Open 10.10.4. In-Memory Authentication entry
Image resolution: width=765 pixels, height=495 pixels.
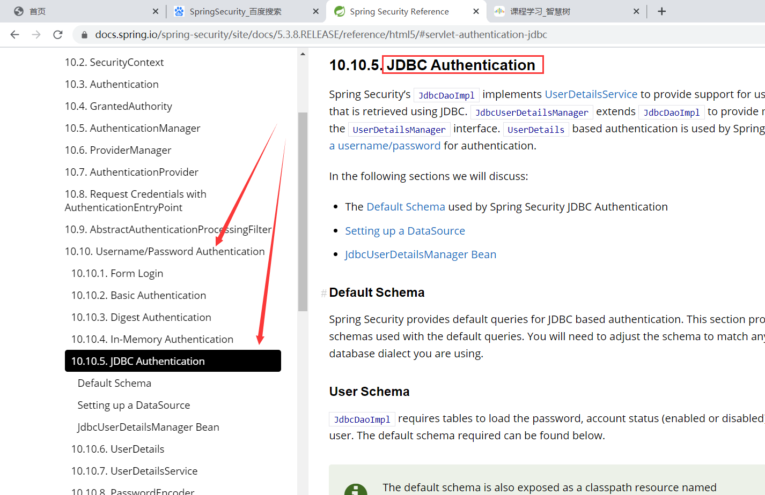coord(152,339)
